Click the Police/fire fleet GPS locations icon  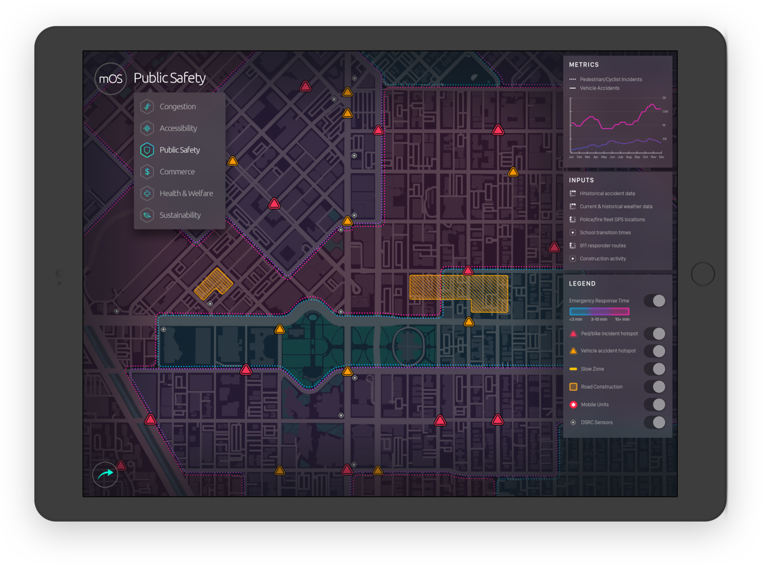click(x=573, y=219)
